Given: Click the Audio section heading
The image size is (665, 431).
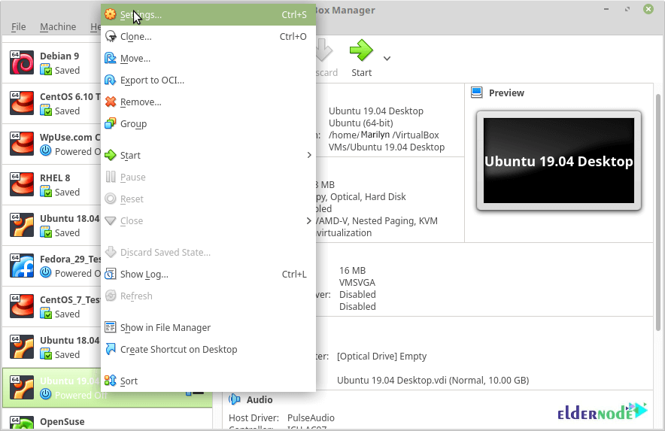Looking at the screenshot, I should [x=260, y=399].
